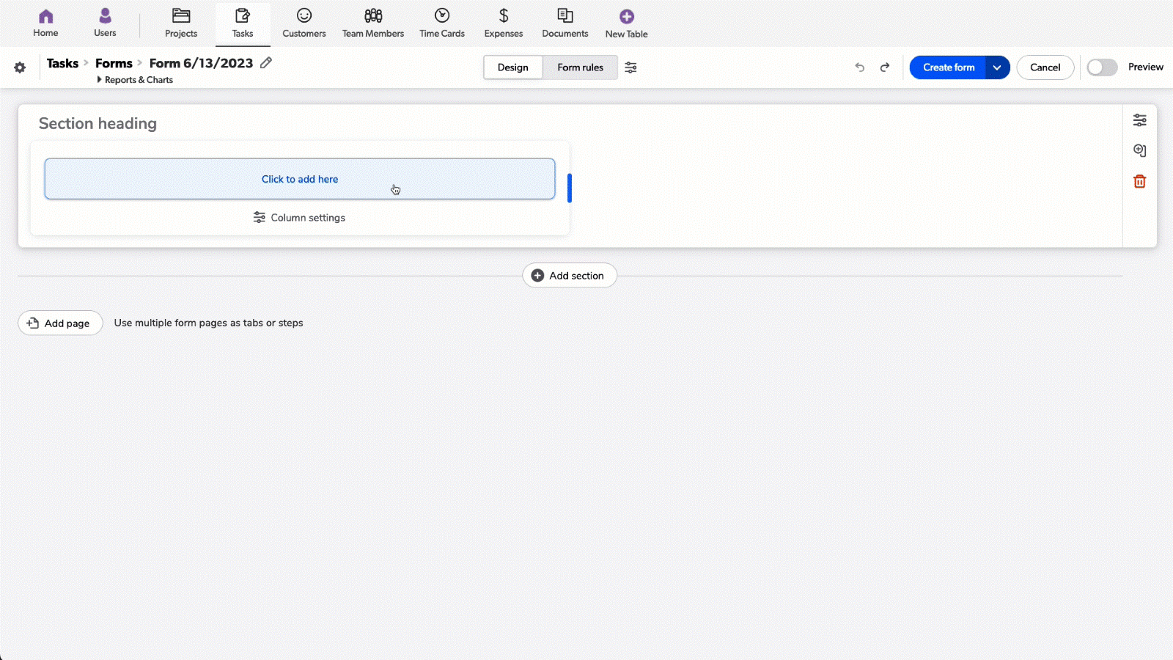Open the Team Members table icon
This screenshot has width=1173, height=660.
point(373,15)
